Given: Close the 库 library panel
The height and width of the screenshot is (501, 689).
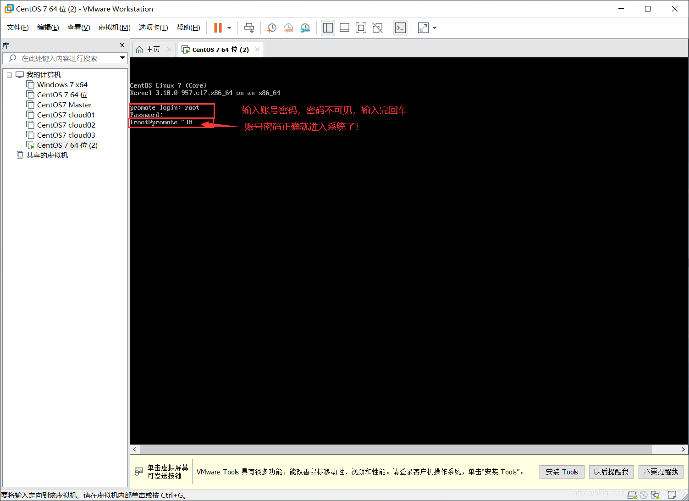Looking at the screenshot, I should click(122, 45).
